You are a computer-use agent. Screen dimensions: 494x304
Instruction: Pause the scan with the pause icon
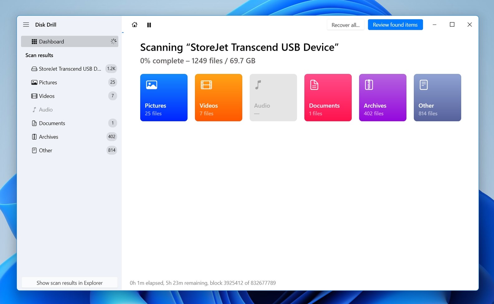[x=149, y=25]
